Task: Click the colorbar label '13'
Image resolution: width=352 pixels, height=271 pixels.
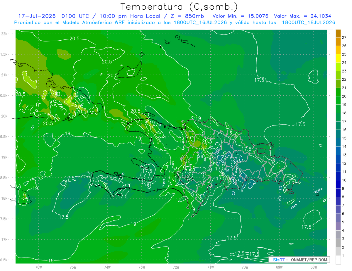Action: point(344,155)
